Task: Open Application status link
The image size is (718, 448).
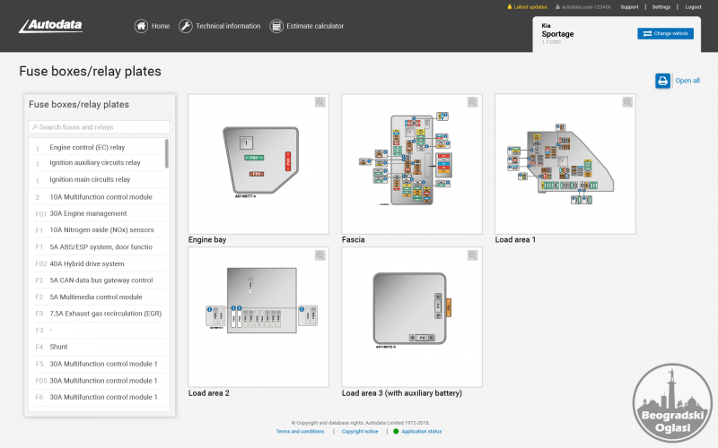Action: tap(421, 431)
